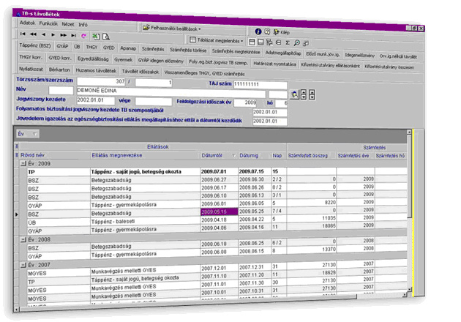Open the Funkciók menu

(x=49, y=23)
